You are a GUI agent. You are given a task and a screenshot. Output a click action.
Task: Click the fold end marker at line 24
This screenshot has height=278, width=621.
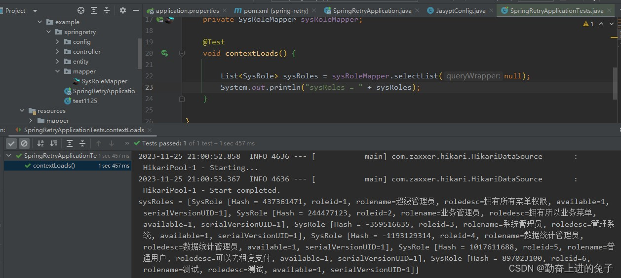[182, 99]
